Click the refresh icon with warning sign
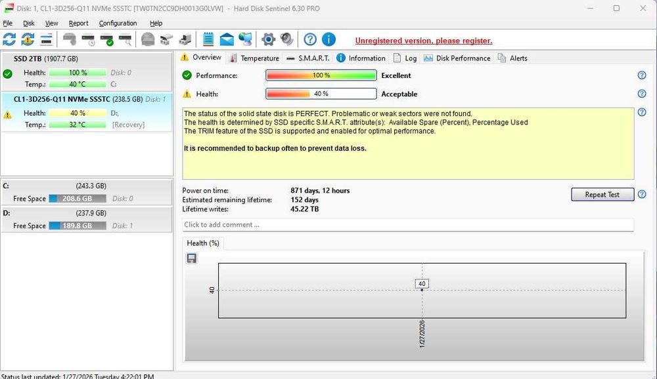The width and height of the screenshot is (657, 379). [x=28, y=39]
